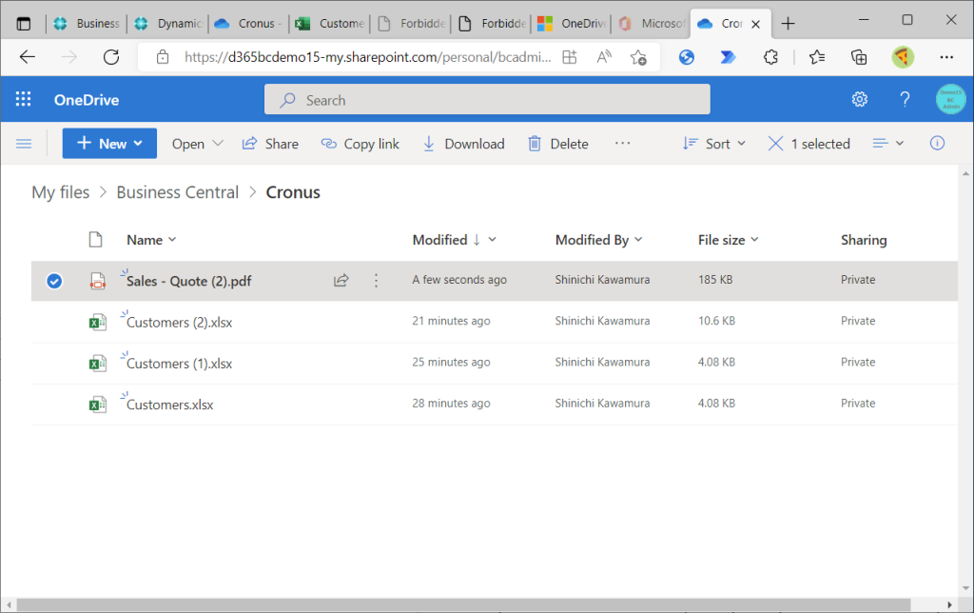The image size is (974, 613).
Task: Go to My files breadcrumb
Action: coord(60,192)
